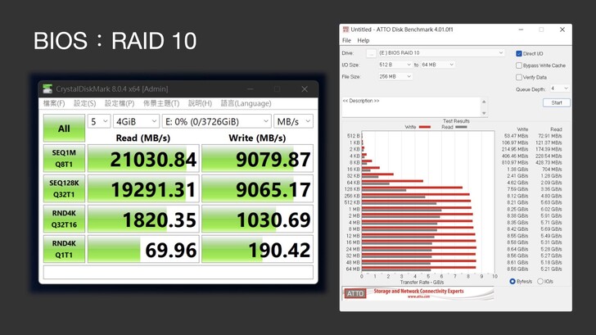Open the I/O Size start dropdown 512 B
This screenshot has height=335, width=596.
click(x=395, y=65)
